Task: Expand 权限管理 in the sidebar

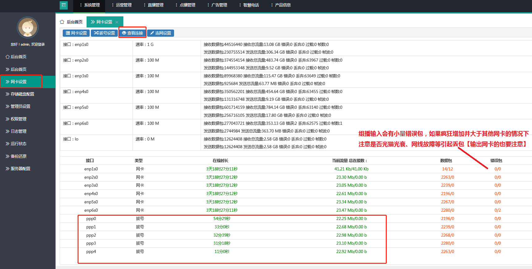Action: (x=19, y=119)
